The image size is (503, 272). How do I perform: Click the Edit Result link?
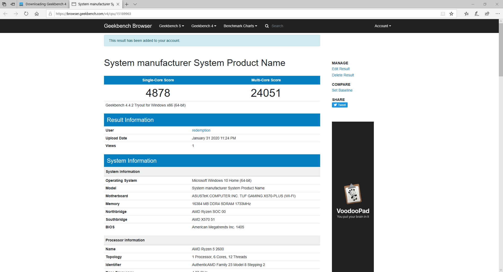[x=341, y=69]
